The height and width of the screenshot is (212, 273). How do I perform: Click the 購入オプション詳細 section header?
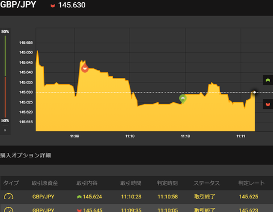(x=26, y=155)
